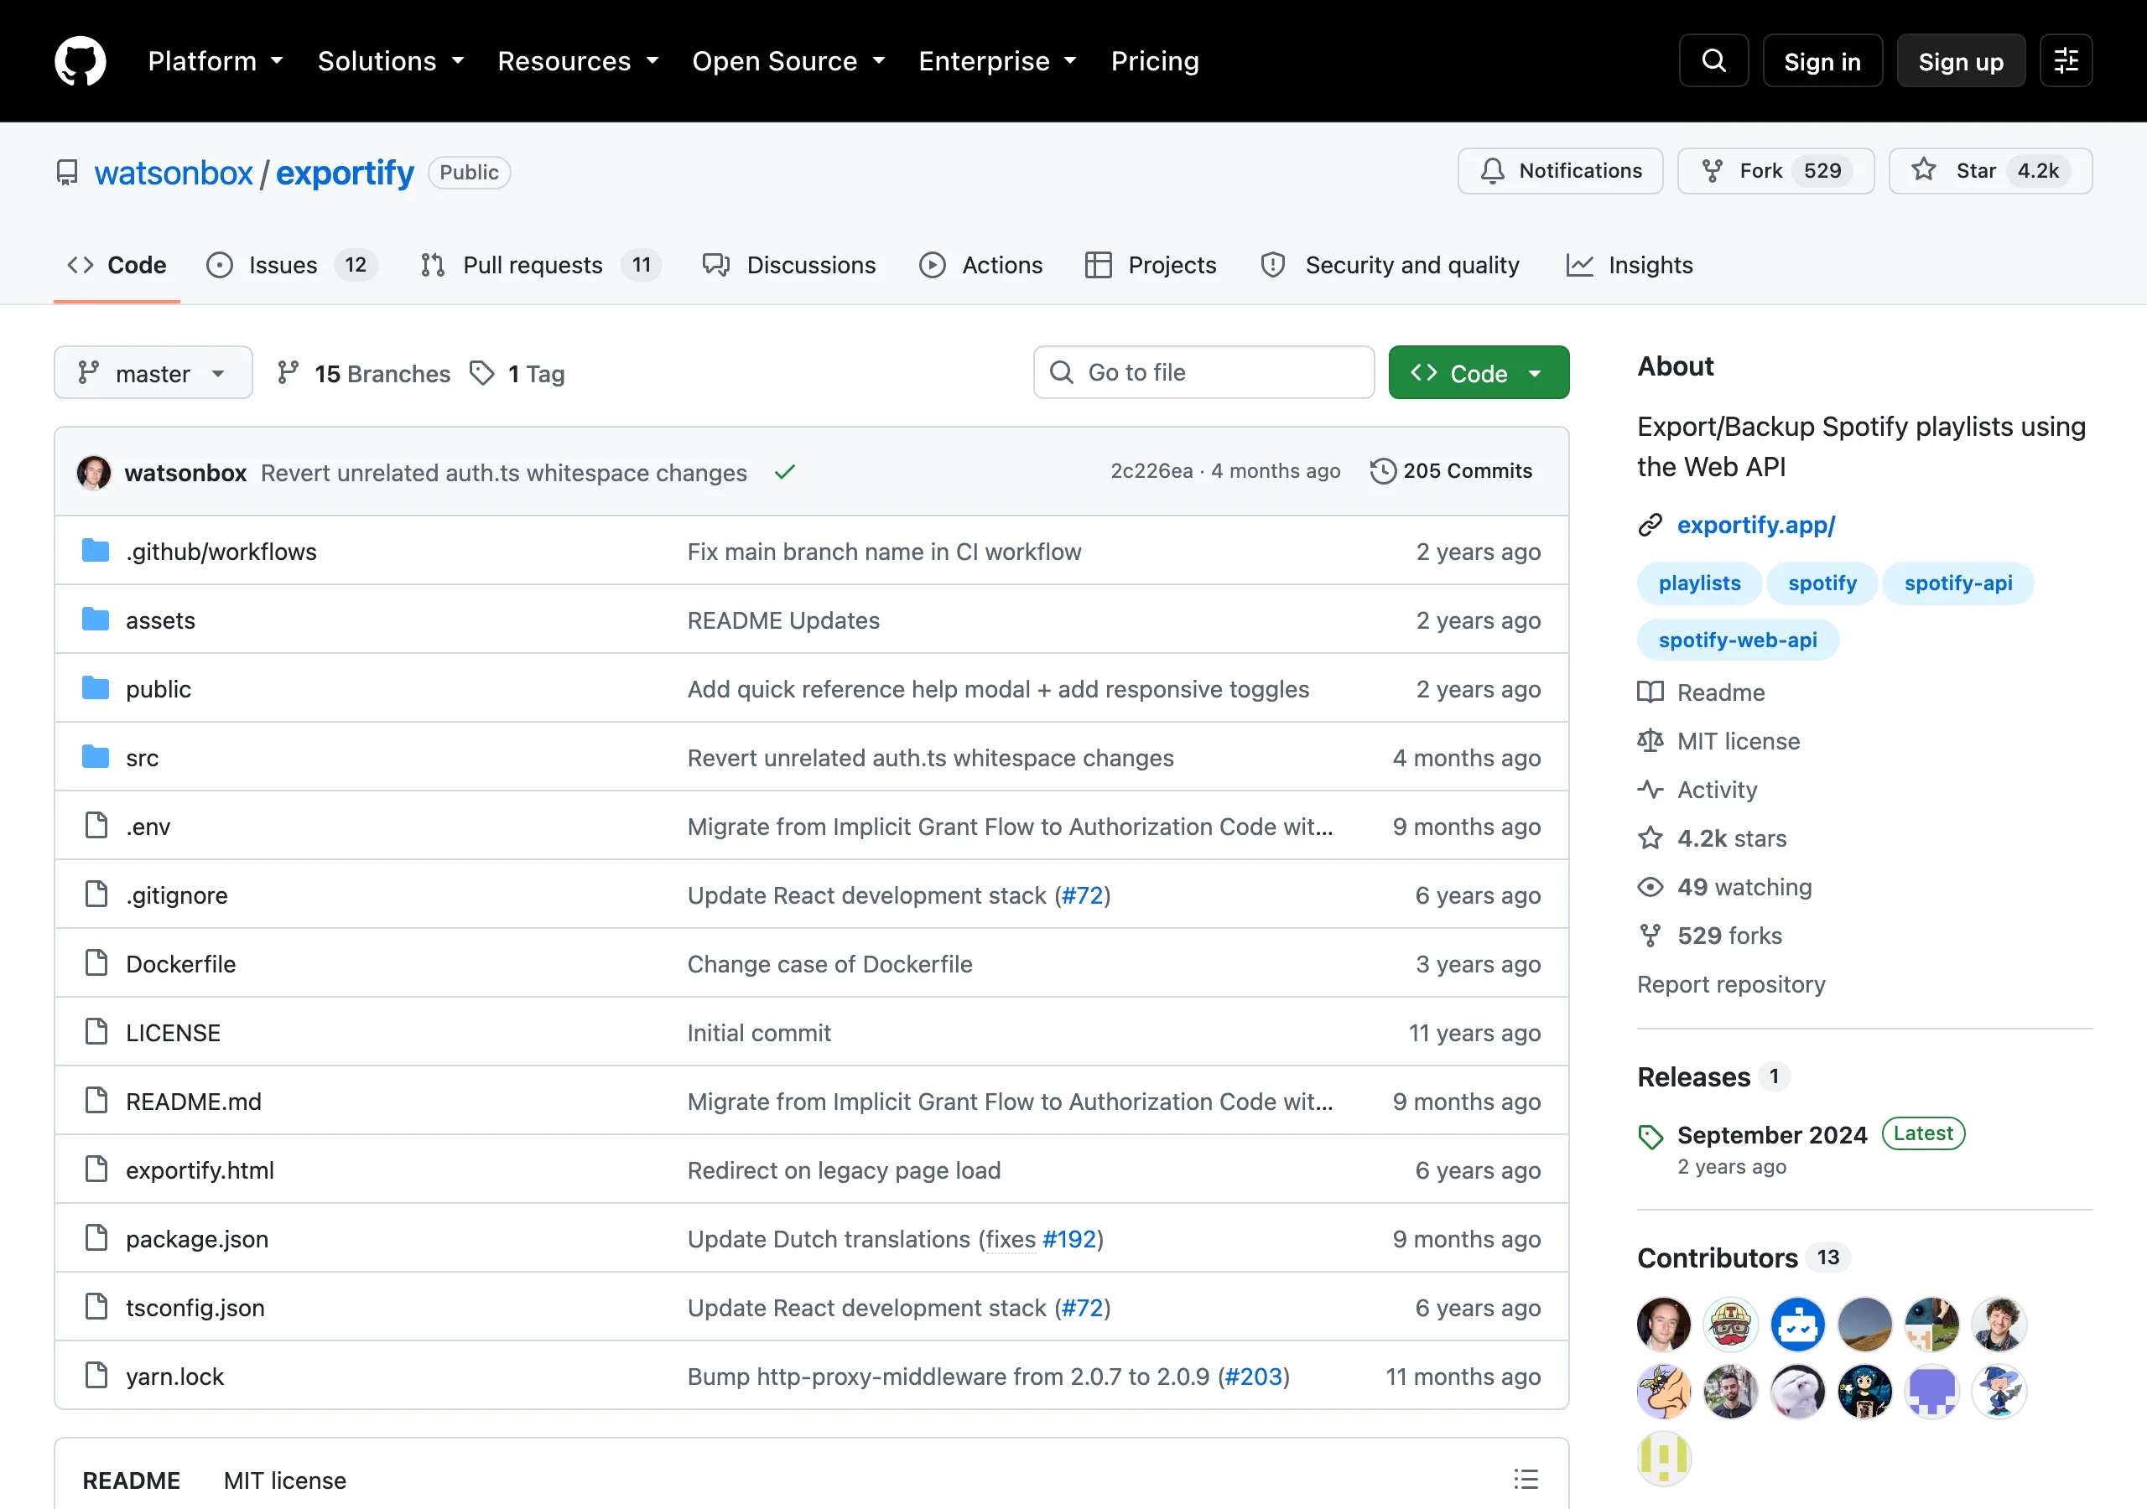2147x1509 pixels.
Task: Open the README outline list icon
Action: point(1526,1479)
